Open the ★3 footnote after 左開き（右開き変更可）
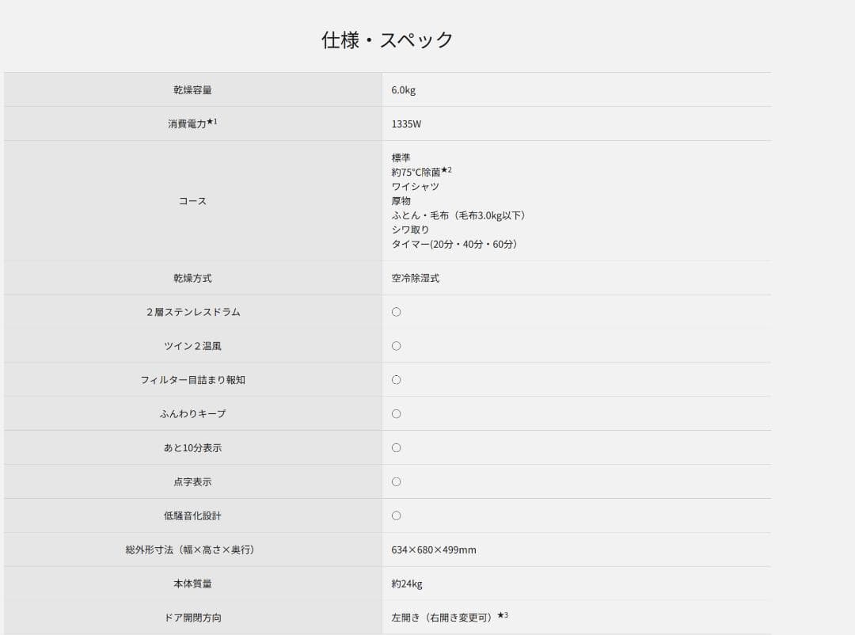 click(x=503, y=615)
